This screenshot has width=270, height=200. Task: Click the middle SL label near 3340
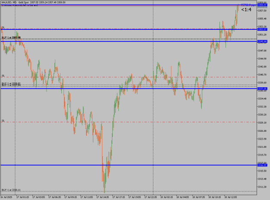(x=3, y=76)
